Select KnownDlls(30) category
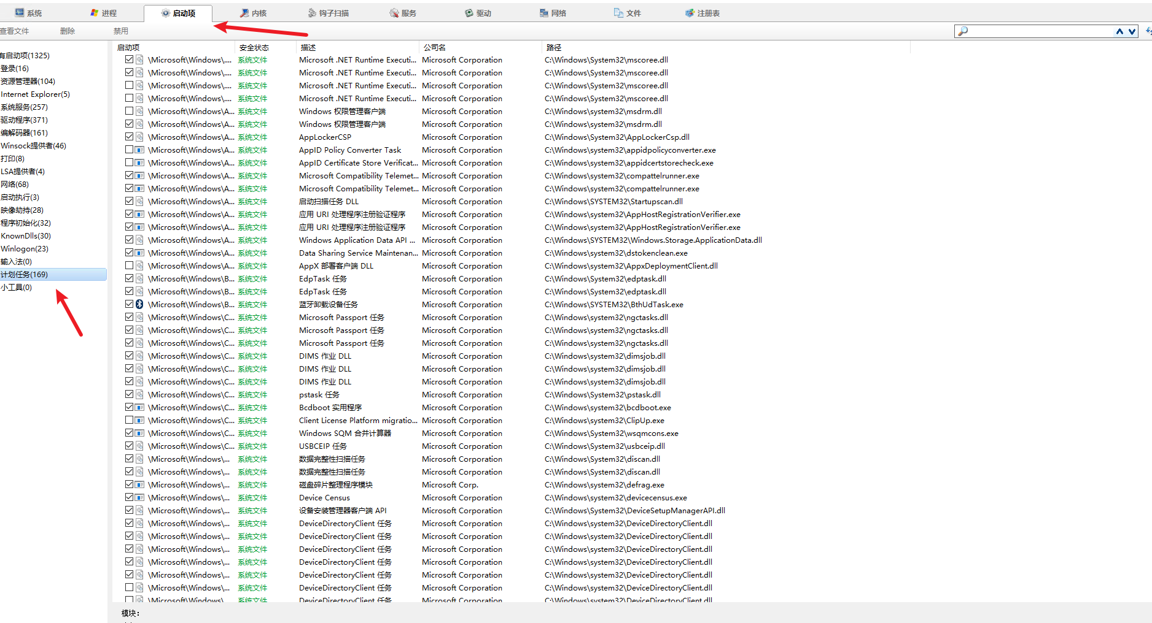Viewport: 1152px width, 623px height. pos(26,235)
